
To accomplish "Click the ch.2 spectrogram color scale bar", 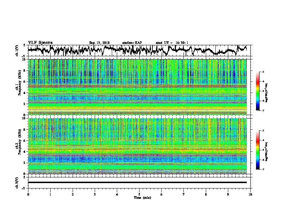I will 257,150.
